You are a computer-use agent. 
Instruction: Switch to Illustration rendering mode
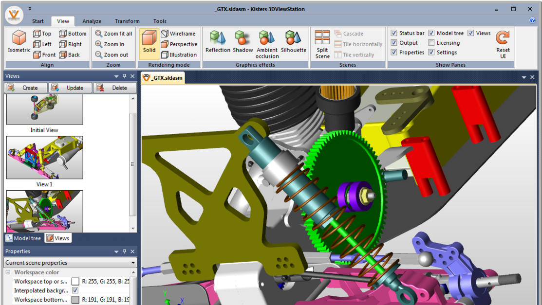tap(179, 54)
